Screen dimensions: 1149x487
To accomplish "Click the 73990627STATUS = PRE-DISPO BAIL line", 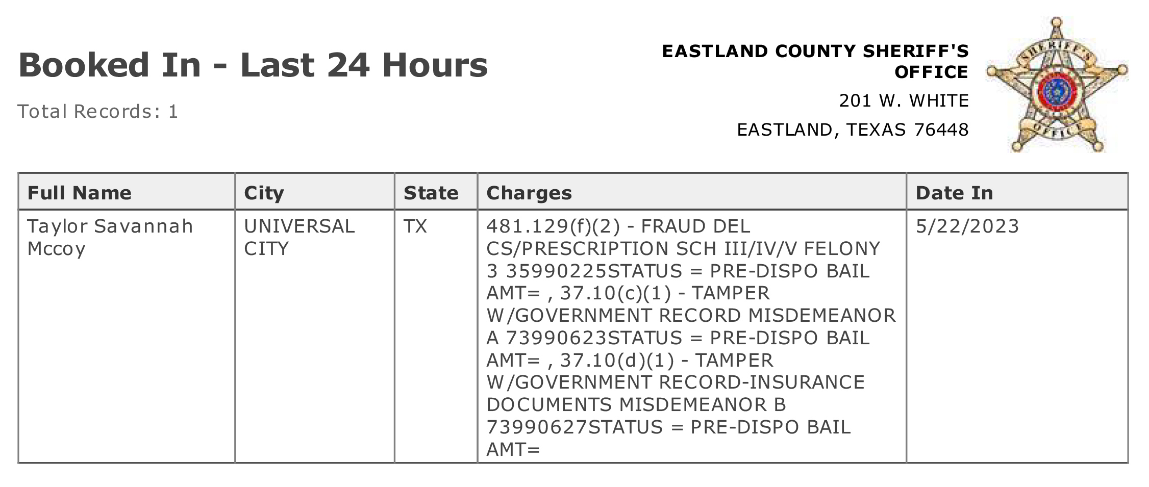I will (x=668, y=427).
